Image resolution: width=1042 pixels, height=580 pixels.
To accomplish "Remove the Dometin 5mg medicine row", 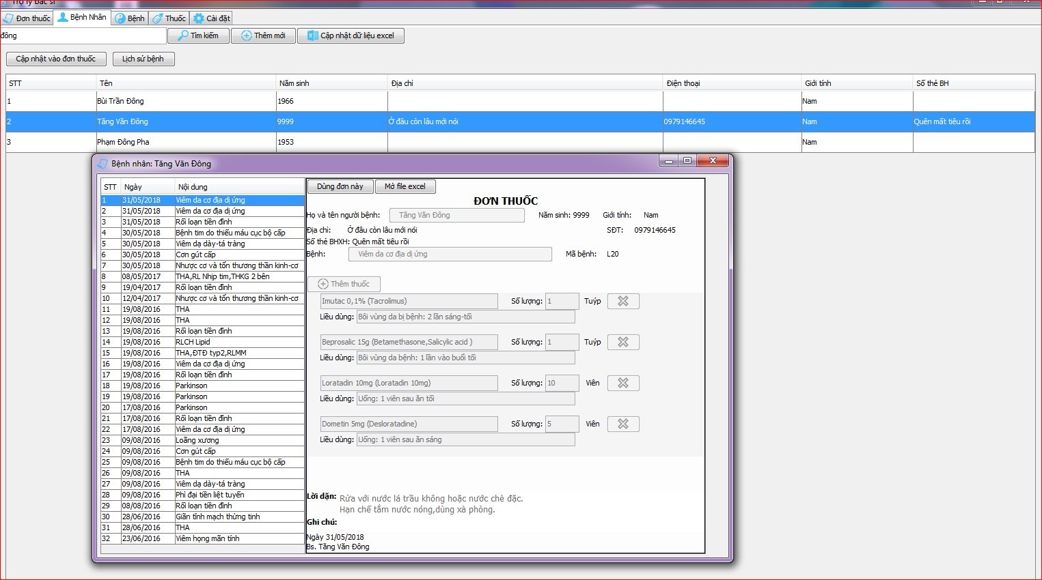I will [x=623, y=424].
